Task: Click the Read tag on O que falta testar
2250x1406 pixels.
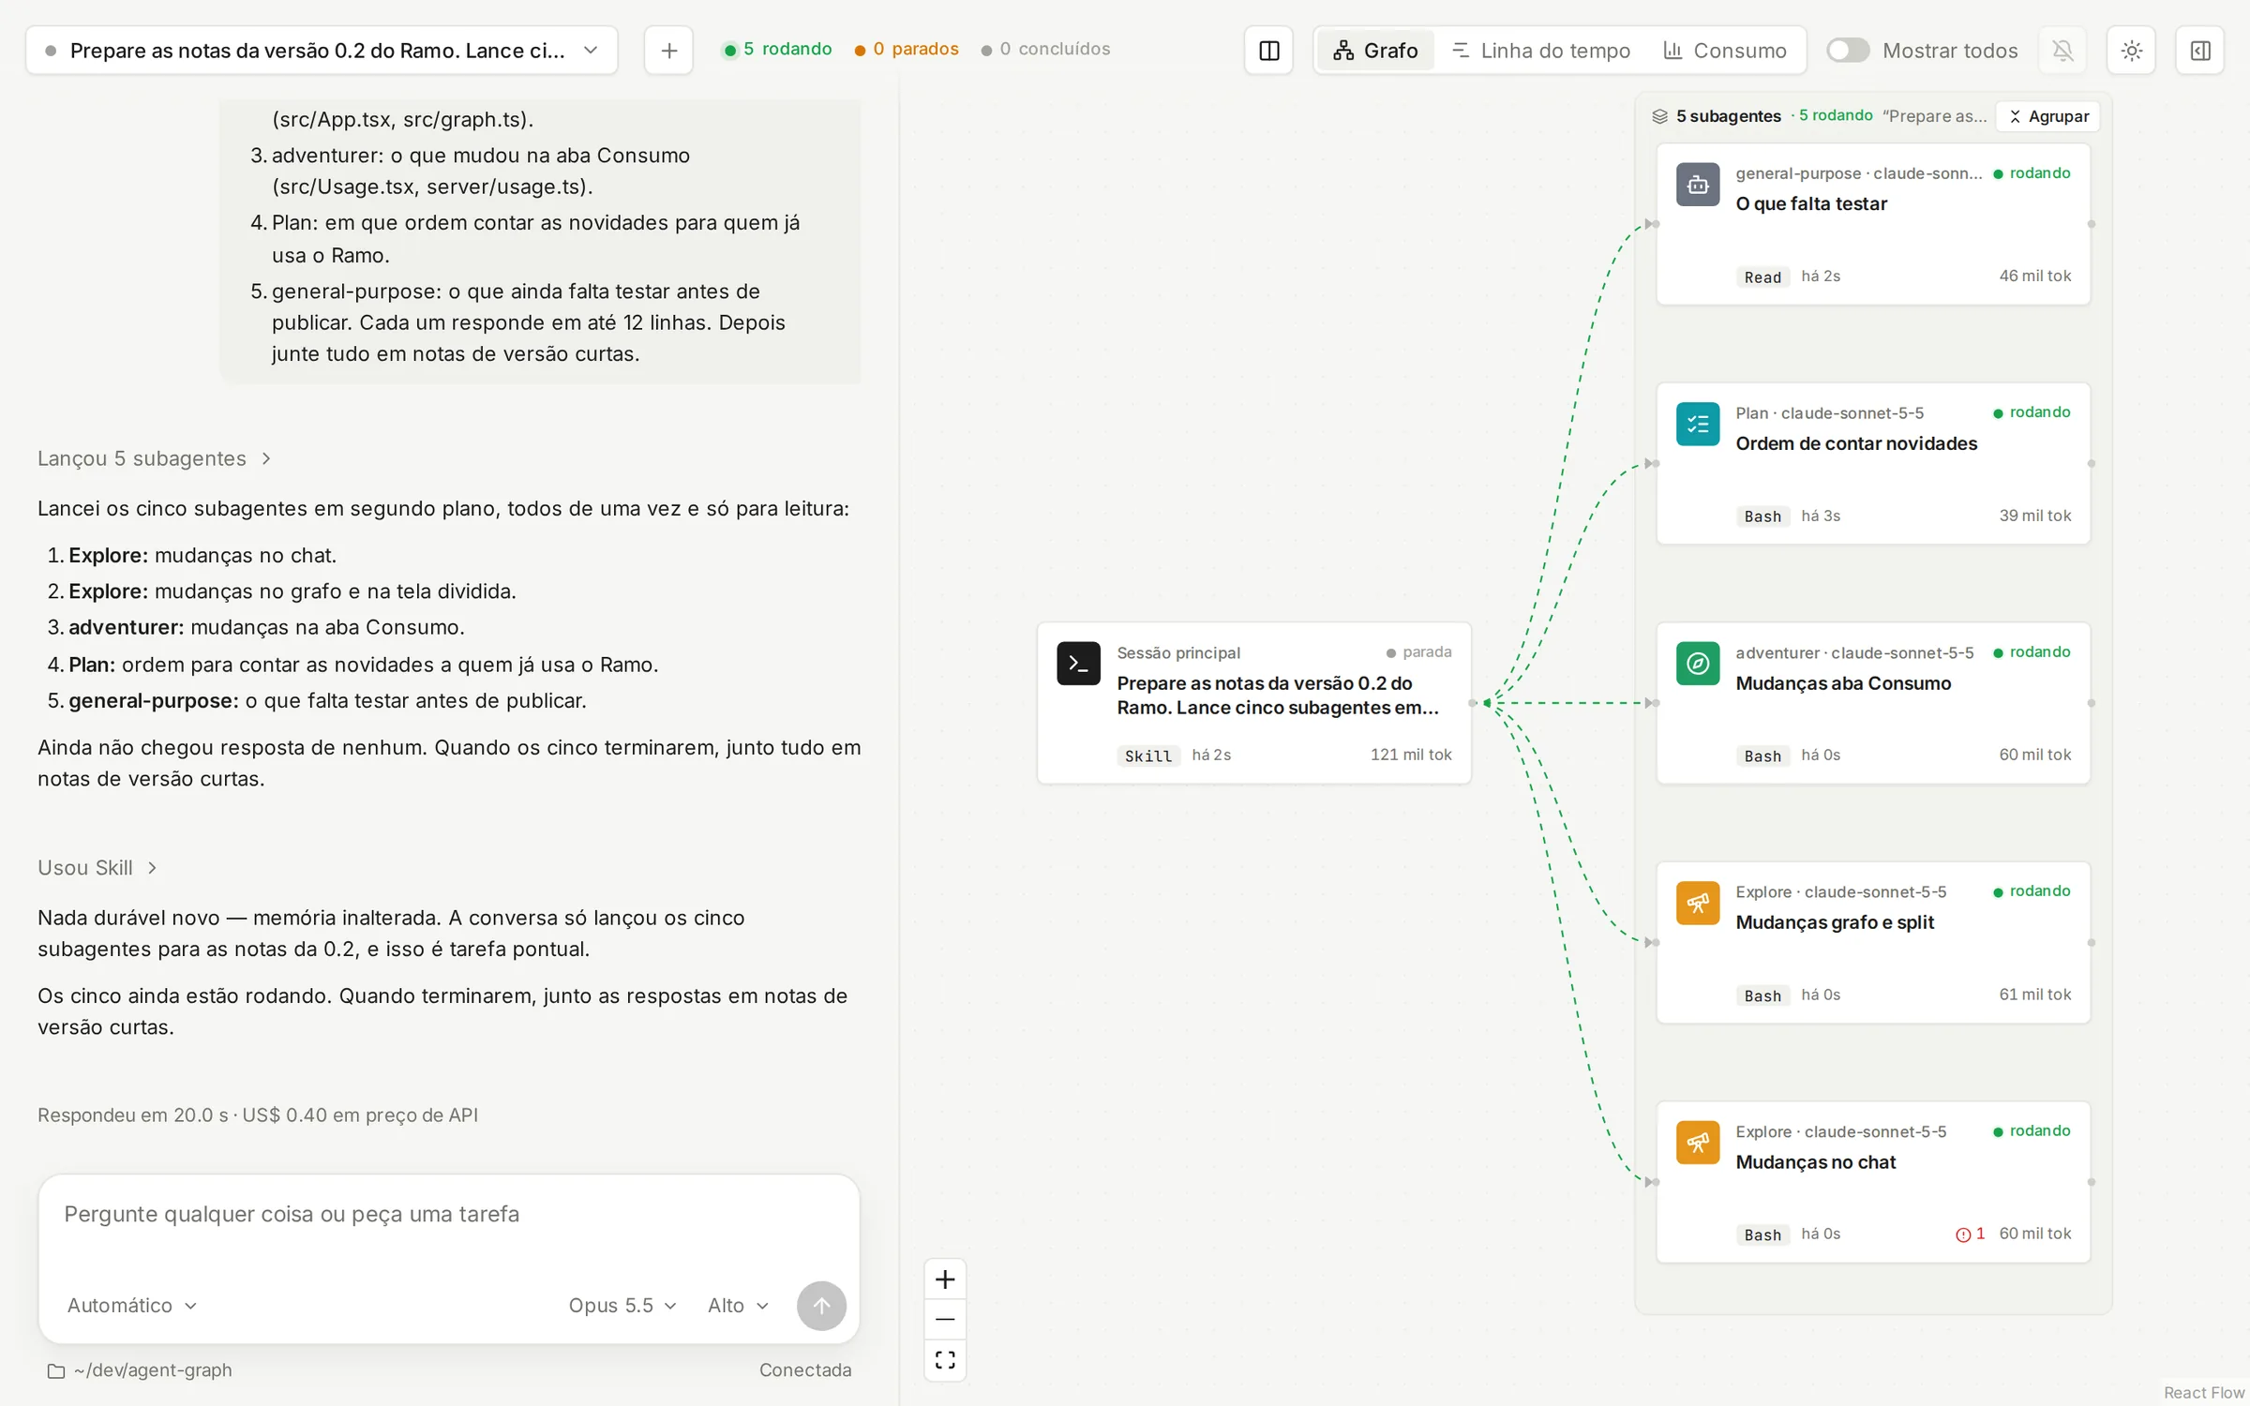Action: [1762, 277]
